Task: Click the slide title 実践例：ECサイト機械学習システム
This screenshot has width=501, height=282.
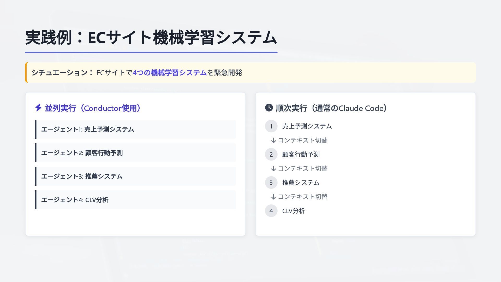Action: point(151,38)
